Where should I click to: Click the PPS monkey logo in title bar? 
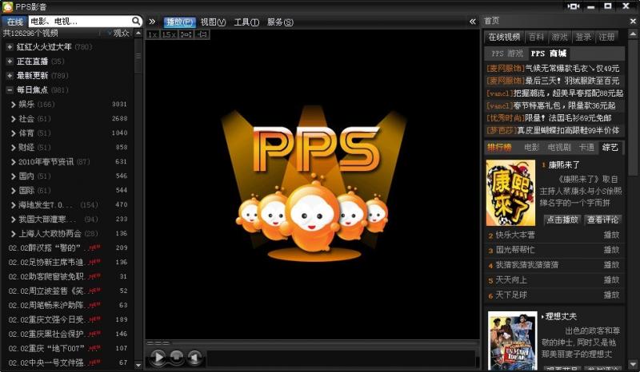point(7,6)
